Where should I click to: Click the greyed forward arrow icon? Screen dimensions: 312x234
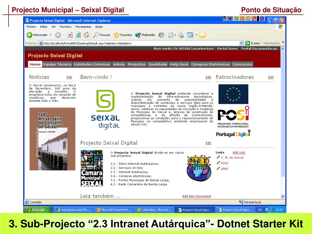[58, 35]
